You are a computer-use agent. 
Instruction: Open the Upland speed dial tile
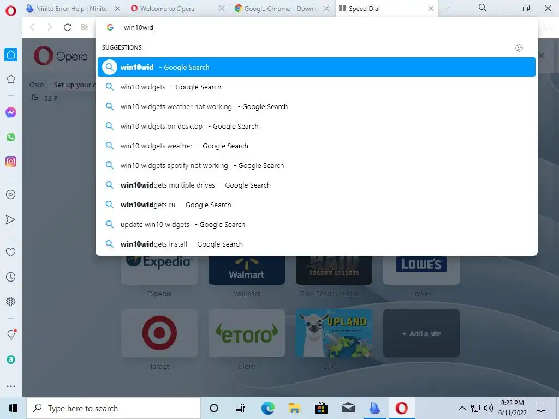click(x=334, y=333)
